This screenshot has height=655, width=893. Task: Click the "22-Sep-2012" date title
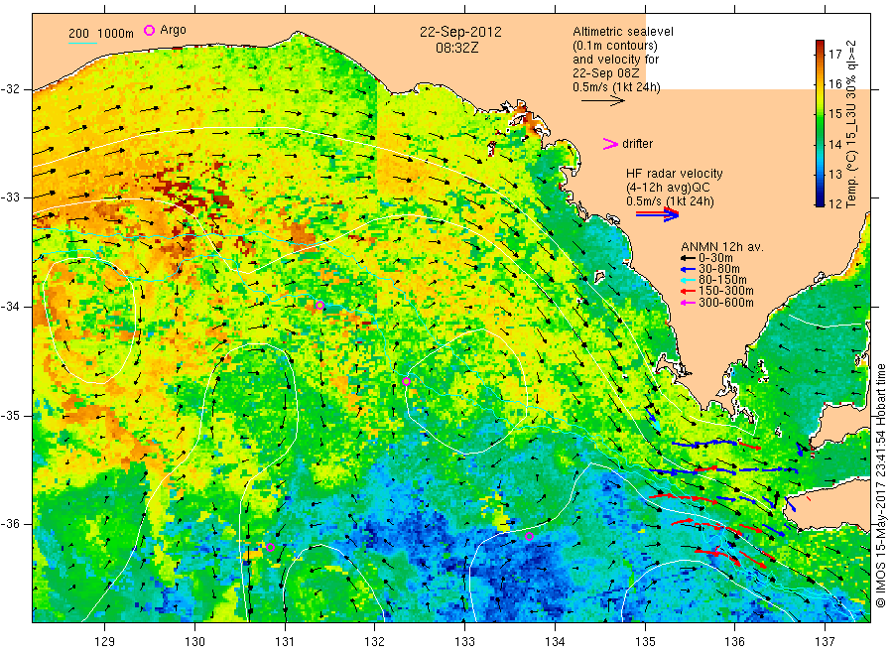click(460, 32)
